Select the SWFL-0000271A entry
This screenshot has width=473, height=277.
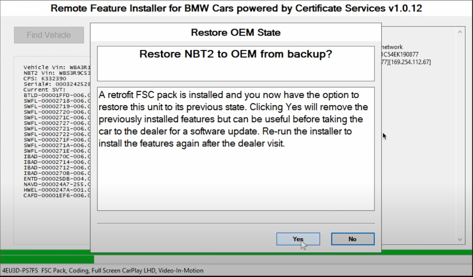[x=57, y=146]
